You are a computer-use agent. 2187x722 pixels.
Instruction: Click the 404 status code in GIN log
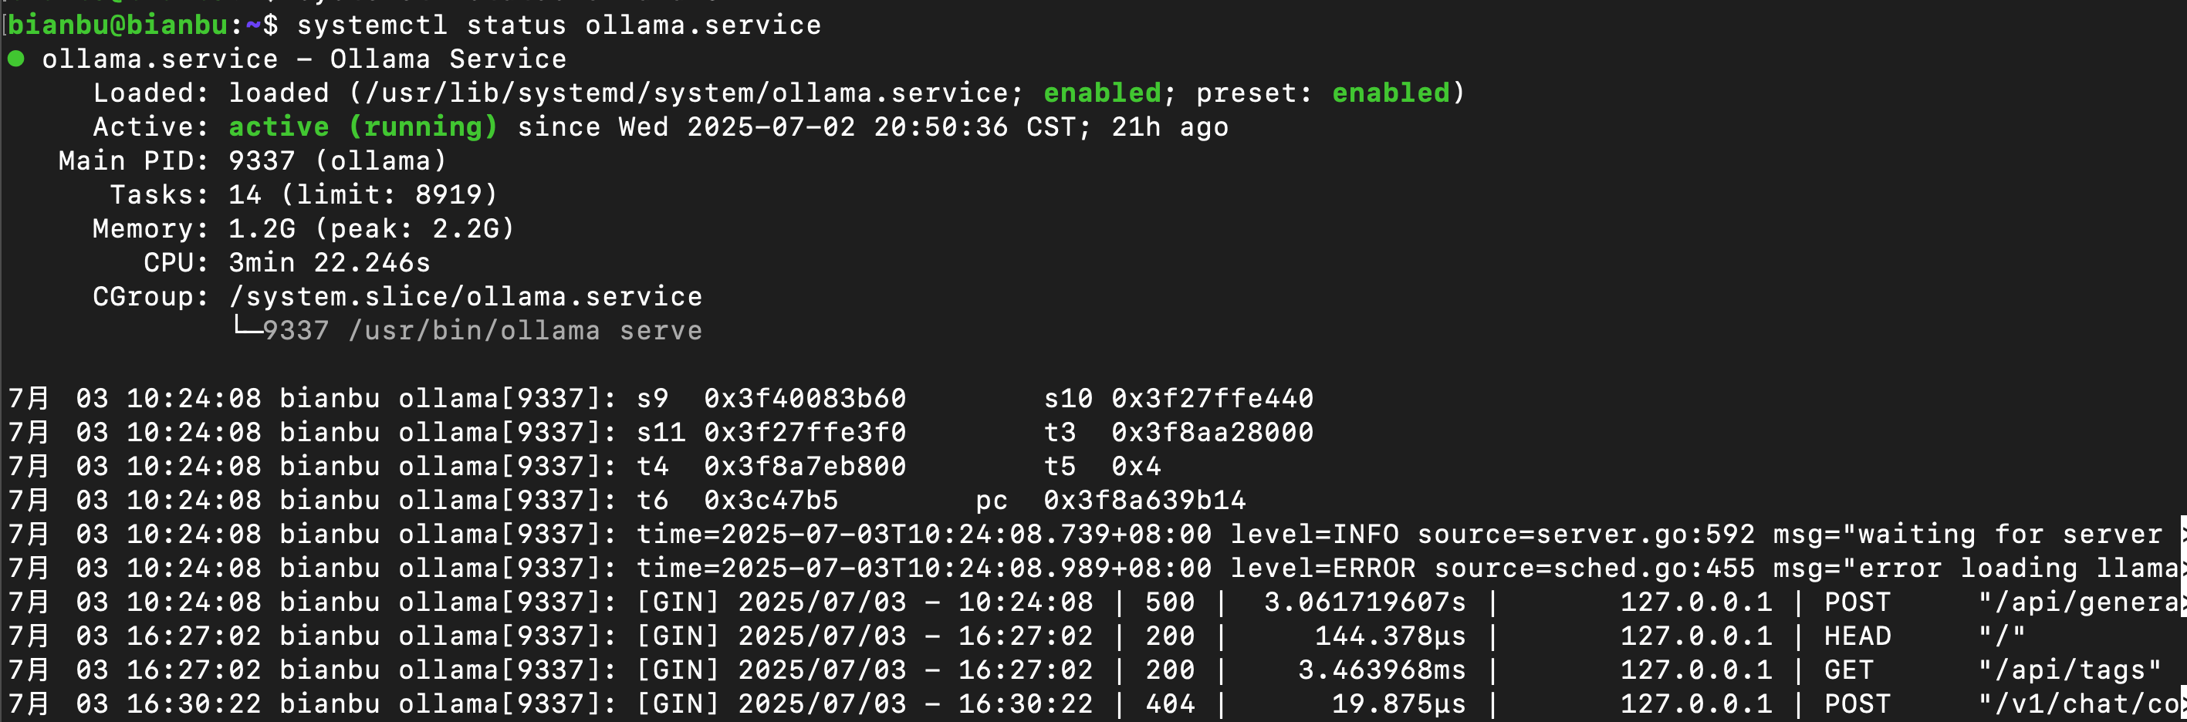click(x=1170, y=703)
